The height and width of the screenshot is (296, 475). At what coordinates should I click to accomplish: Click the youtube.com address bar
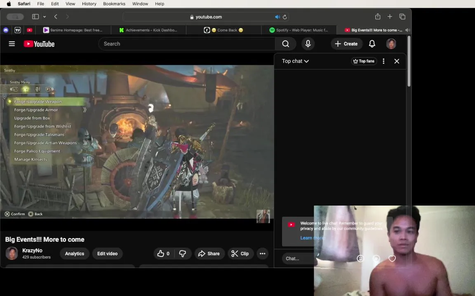(206, 17)
